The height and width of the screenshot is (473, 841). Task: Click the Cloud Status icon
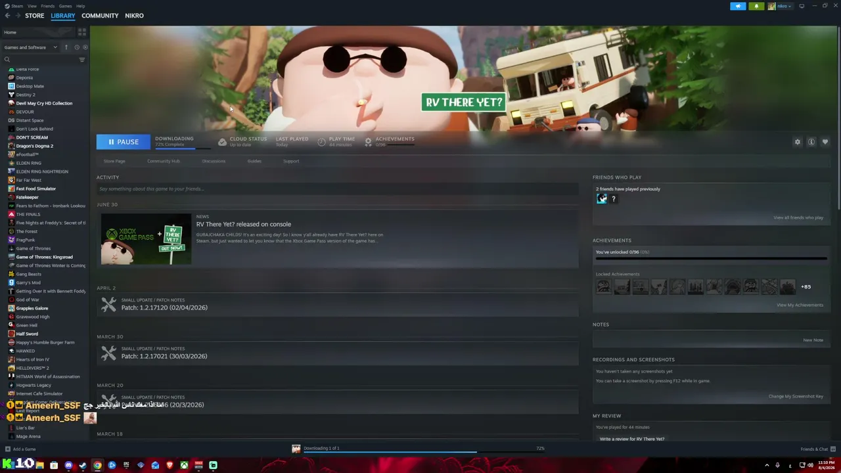point(222,142)
